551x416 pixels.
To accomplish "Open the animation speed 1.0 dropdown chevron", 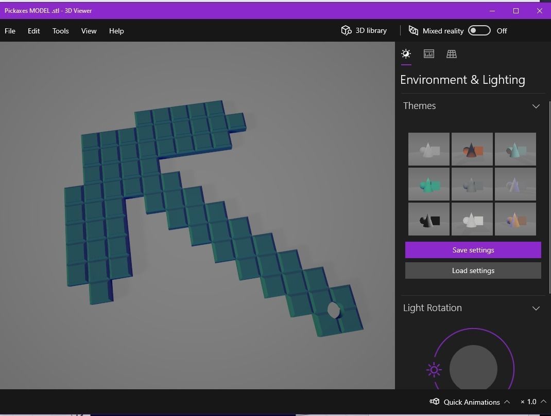I will (x=544, y=401).
